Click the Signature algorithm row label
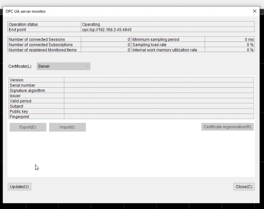Image resolution: width=264 pixels, height=209 pixels. pos(27,90)
